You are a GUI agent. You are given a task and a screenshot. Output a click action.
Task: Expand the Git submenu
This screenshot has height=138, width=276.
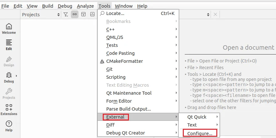[109, 69]
